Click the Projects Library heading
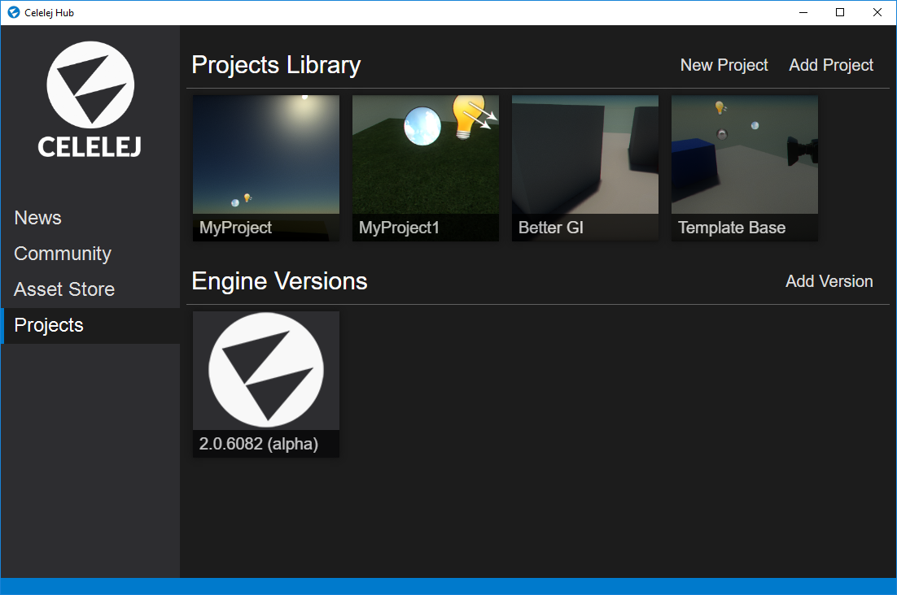 pos(276,64)
